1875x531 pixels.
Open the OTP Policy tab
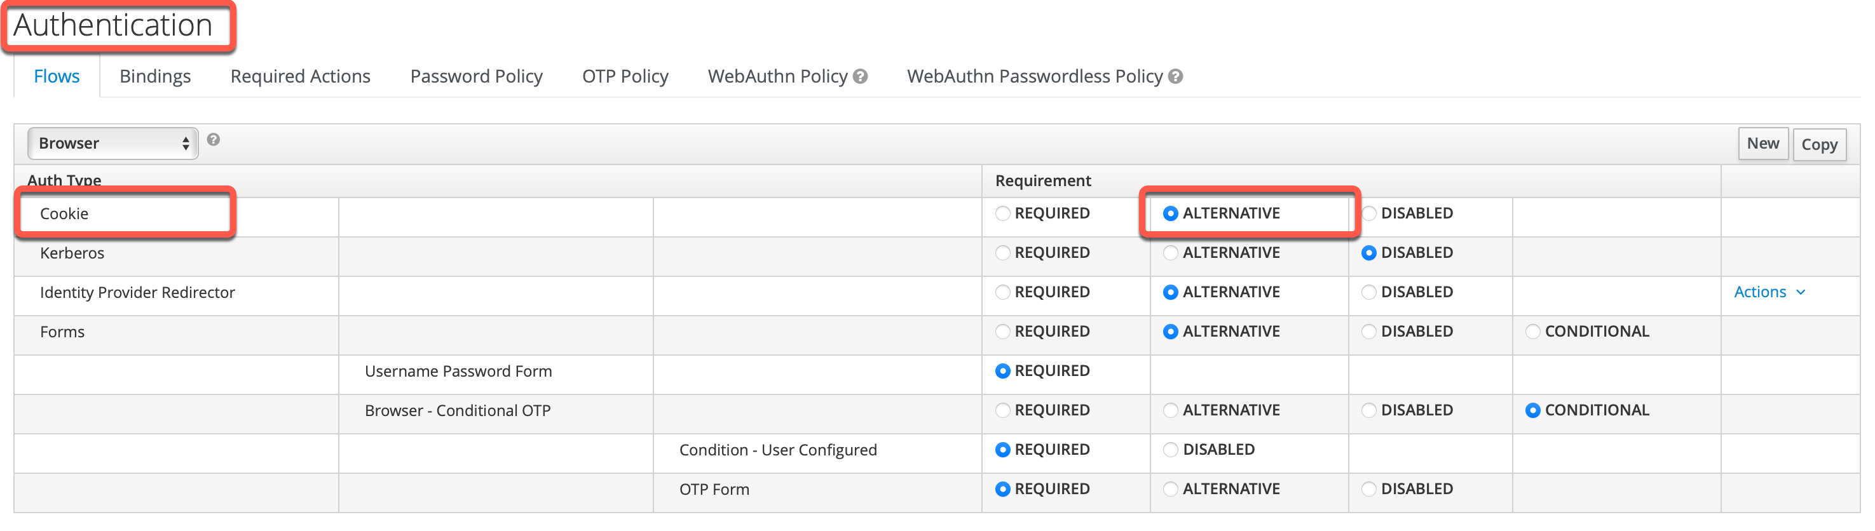(x=625, y=76)
